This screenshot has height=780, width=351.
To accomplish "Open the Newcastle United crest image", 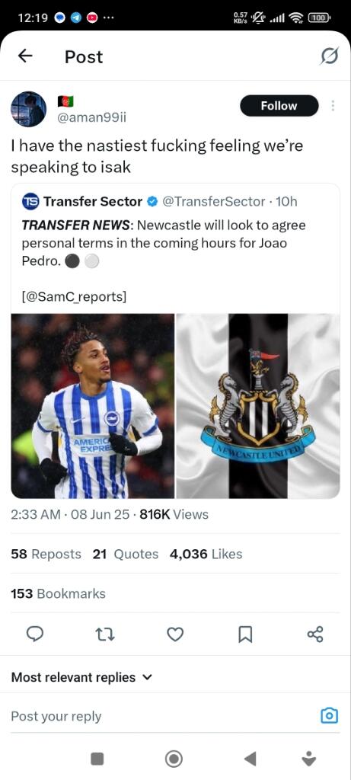I will [x=258, y=406].
